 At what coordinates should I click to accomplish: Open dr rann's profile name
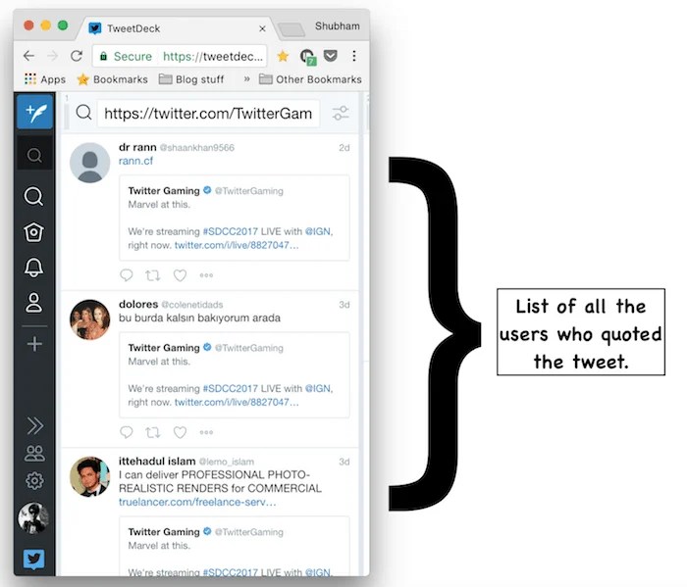click(137, 147)
